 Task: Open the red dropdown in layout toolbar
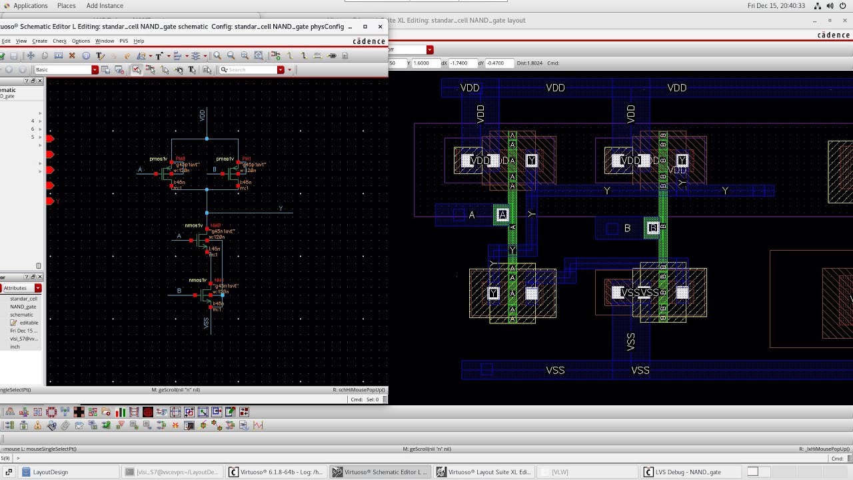pyautogui.click(x=430, y=49)
